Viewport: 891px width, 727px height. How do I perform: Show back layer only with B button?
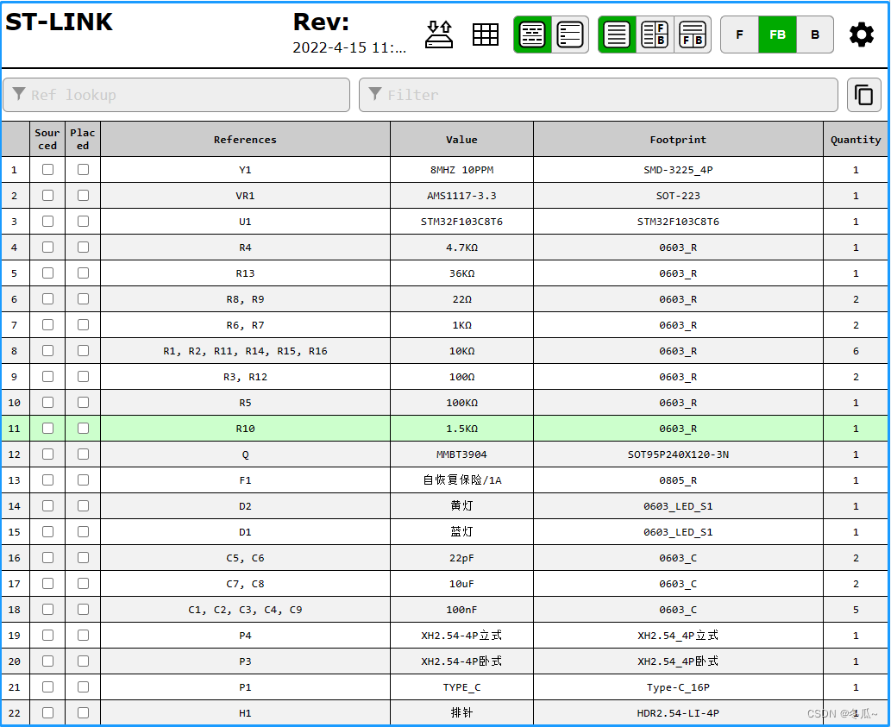814,34
